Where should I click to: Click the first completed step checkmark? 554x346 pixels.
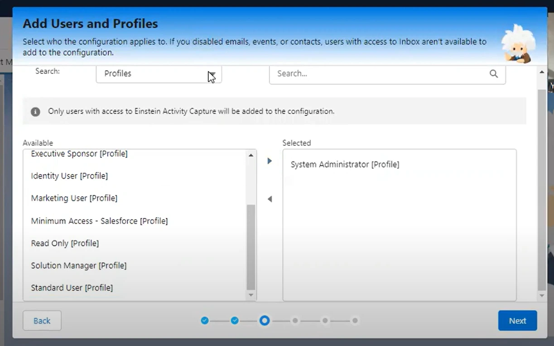[205, 320]
